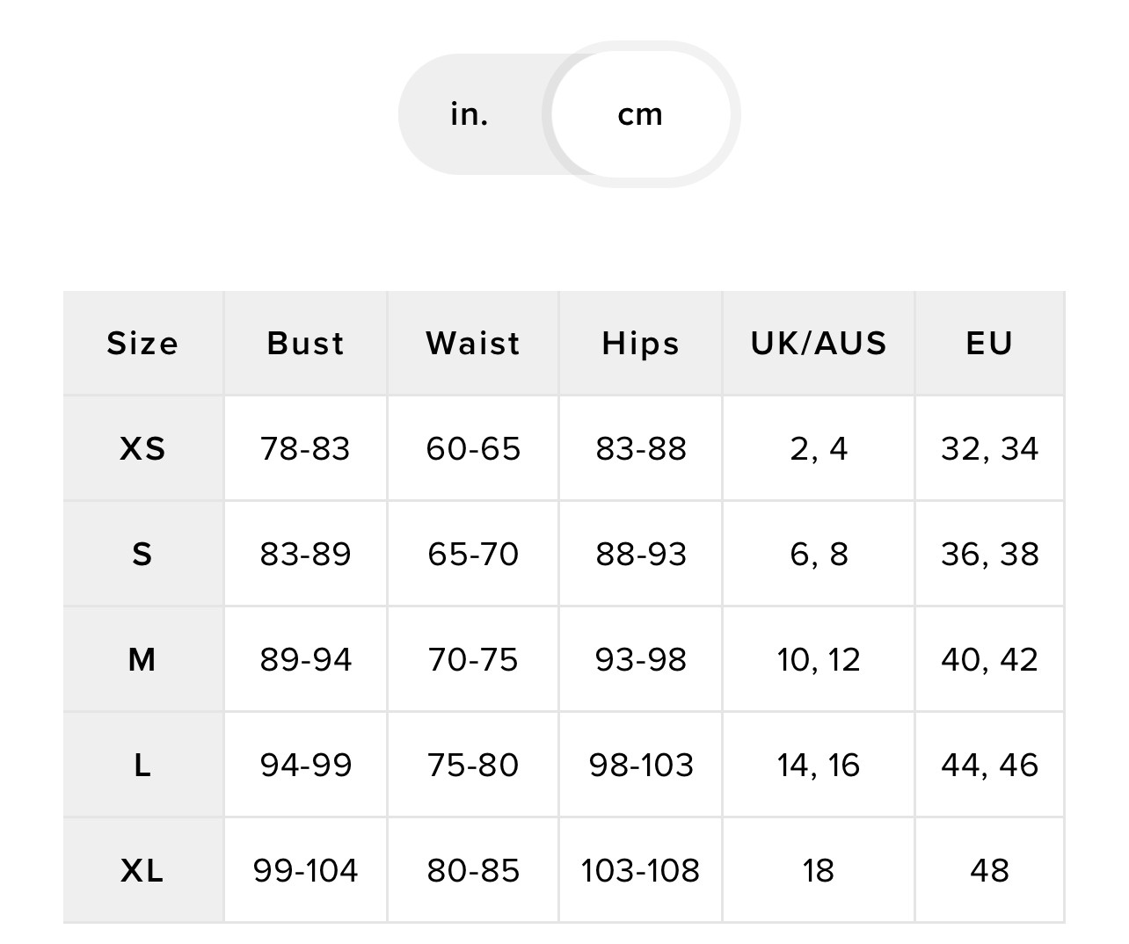1129x944 pixels.
Task: Click the EU 36, 38 cell
Action: coord(989,554)
